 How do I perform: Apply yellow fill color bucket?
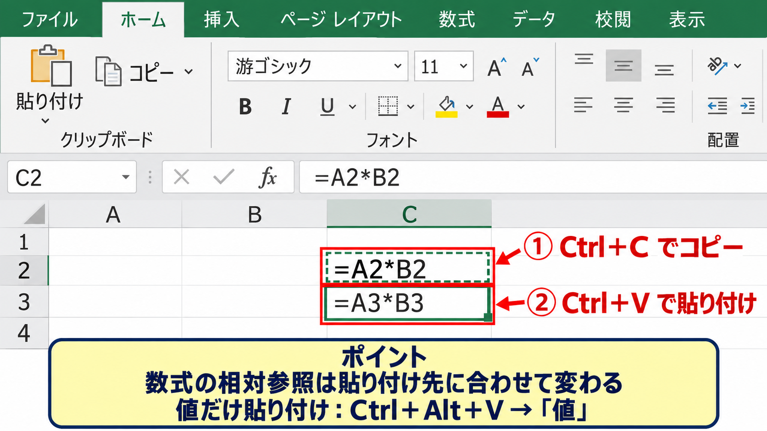click(446, 107)
